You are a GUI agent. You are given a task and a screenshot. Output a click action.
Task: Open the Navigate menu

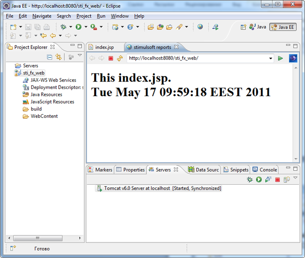point(41,16)
